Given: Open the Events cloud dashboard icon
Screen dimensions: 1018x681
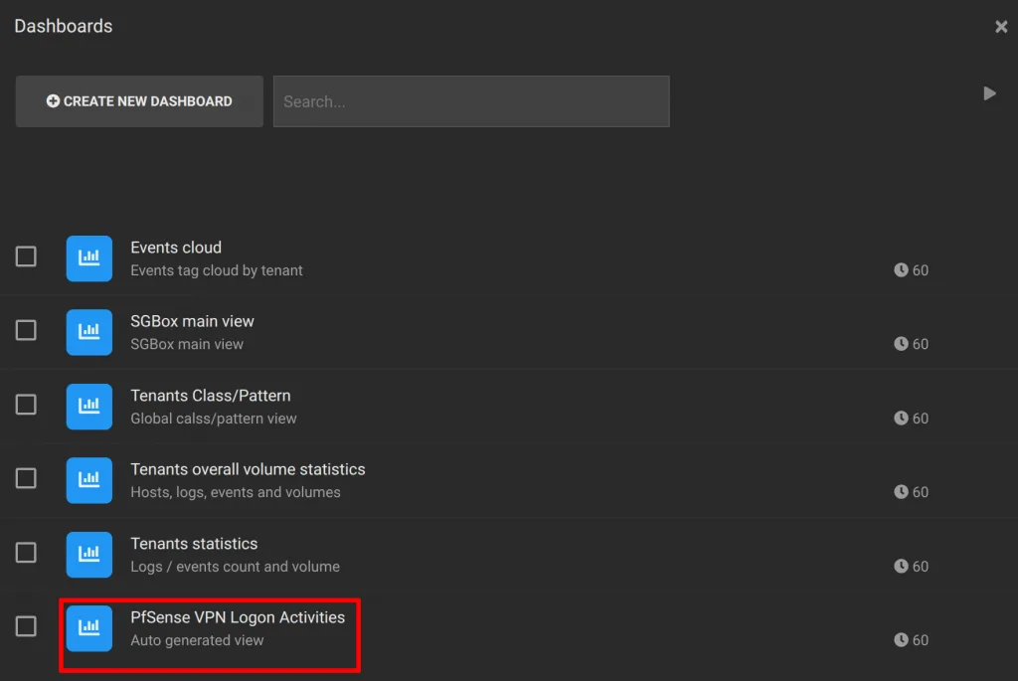Looking at the screenshot, I should coord(88,258).
